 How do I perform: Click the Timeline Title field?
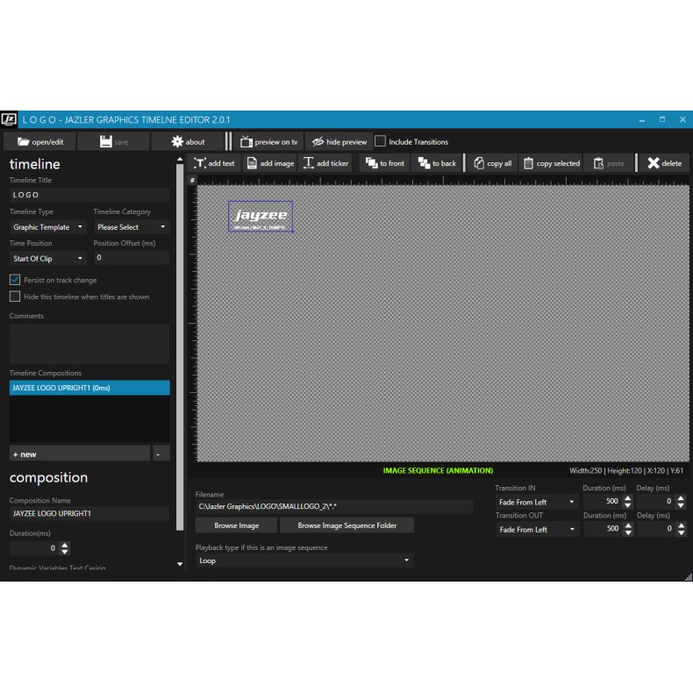89,195
